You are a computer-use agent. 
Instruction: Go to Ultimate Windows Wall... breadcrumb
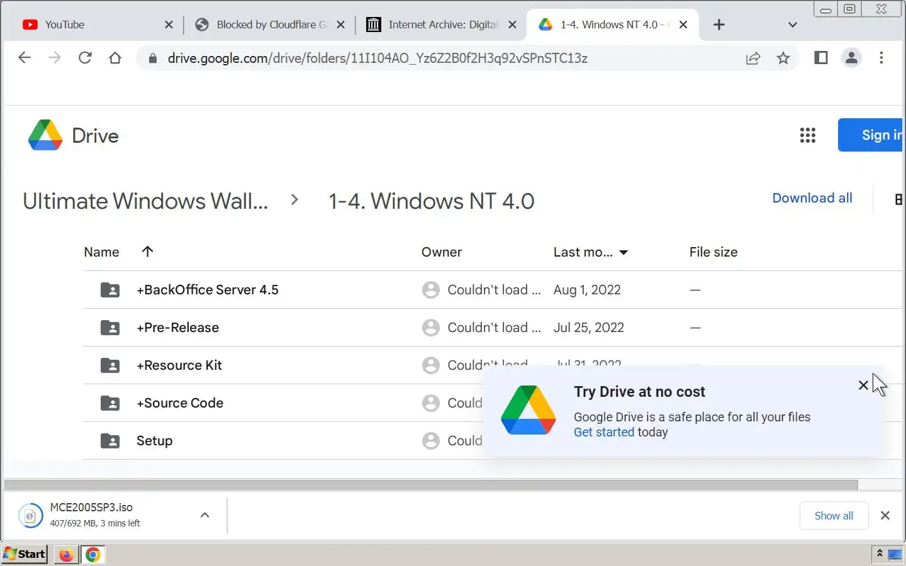[x=145, y=201]
